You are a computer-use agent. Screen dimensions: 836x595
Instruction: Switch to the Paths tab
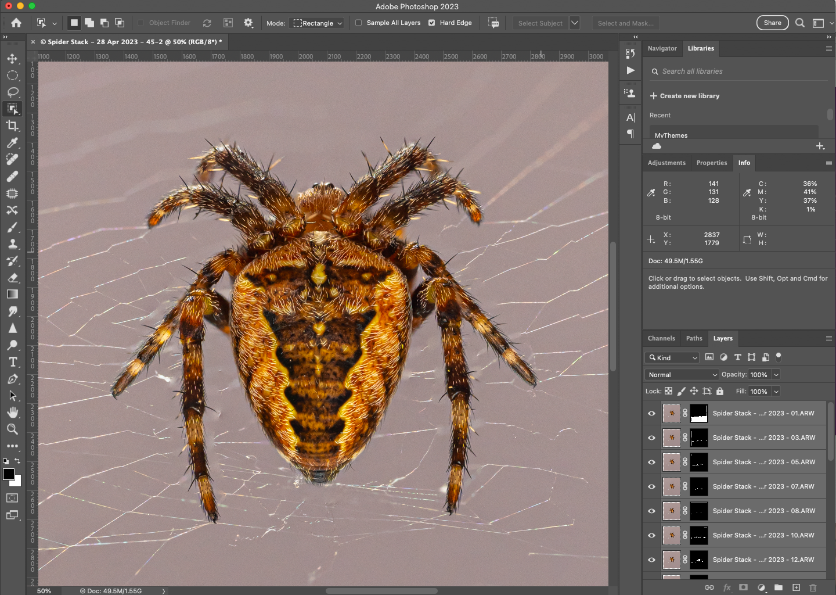[694, 338]
